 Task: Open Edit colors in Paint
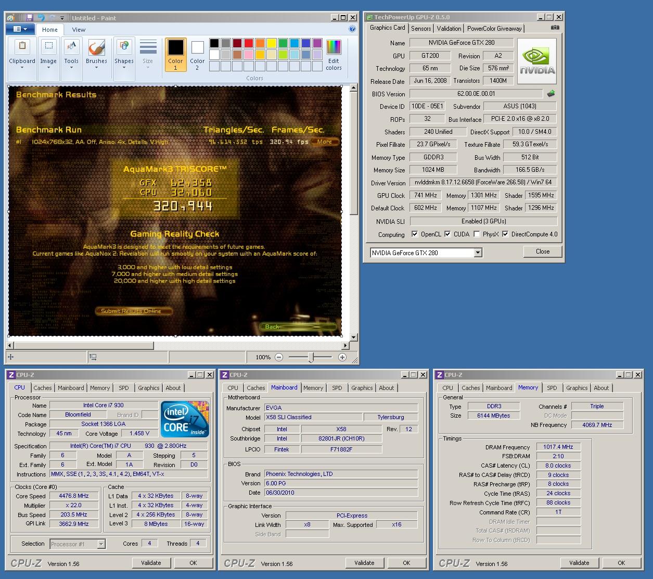[334, 55]
